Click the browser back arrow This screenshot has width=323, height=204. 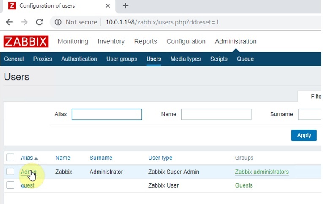pyautogui.click(x=9, y=22)
